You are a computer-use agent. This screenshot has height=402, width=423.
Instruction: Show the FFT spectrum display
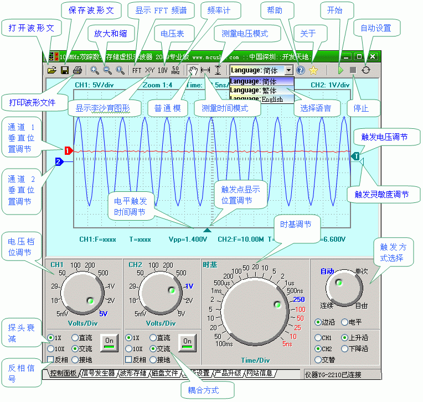click(136, 70)
